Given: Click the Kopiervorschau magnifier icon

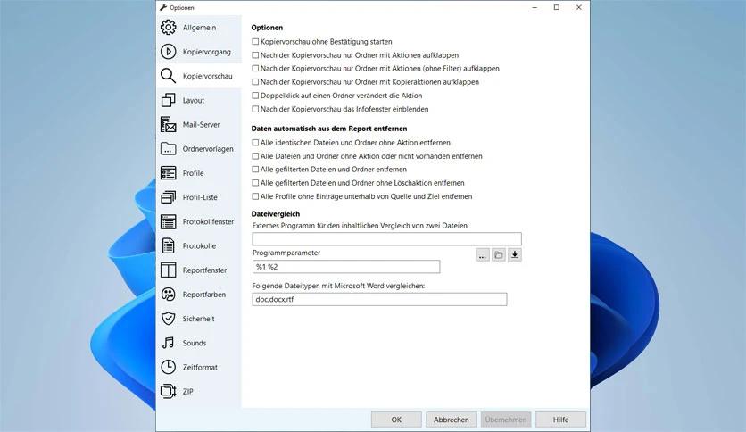Looking at the screenshot, I should tap(168, 76).
